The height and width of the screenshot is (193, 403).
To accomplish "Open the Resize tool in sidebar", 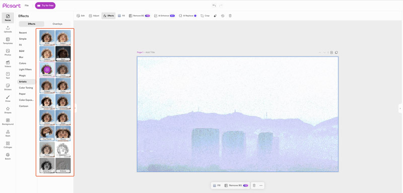I will click(8, 18).
